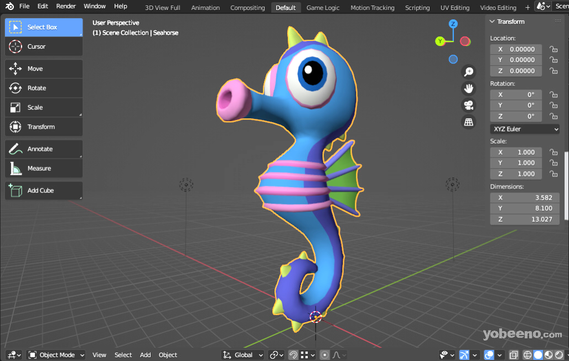
Task: Toggle lock for Scale X
Action: [x=554, y=152]
